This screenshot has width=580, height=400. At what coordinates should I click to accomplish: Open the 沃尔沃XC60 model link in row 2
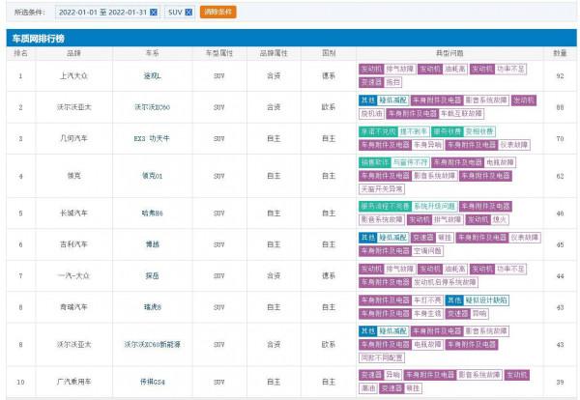pos(154,106)
